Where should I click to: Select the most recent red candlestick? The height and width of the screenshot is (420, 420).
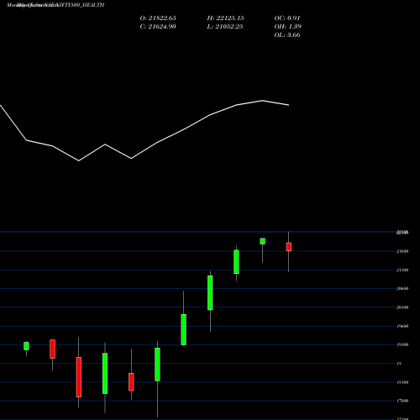[289, 247]
